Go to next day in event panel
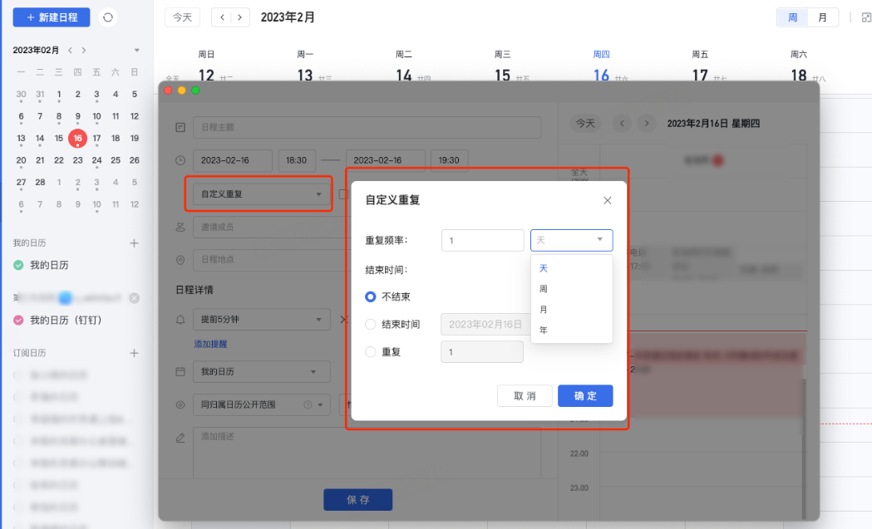Image resolution: width=872 pixels, height=529 pixels. (x=646, y=124)
